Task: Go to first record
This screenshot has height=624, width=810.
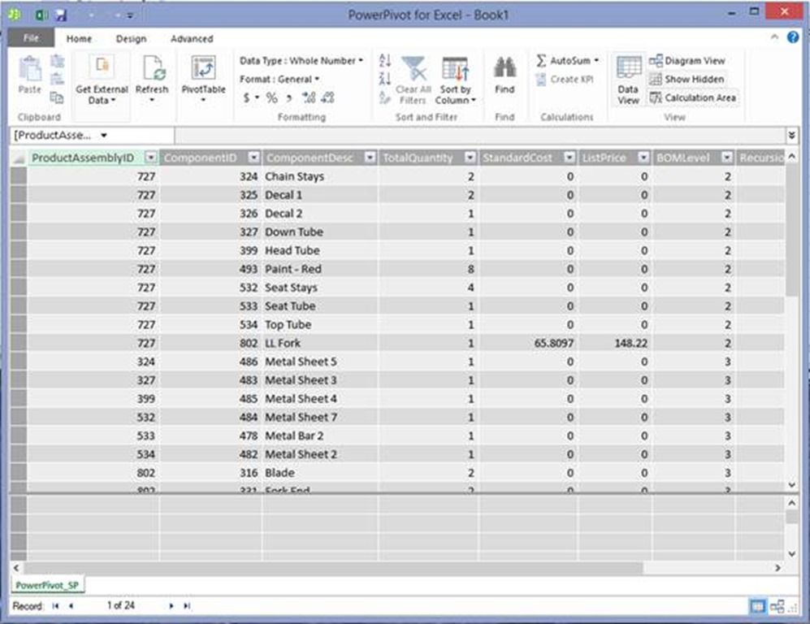Action: click(x=55, y=606)
